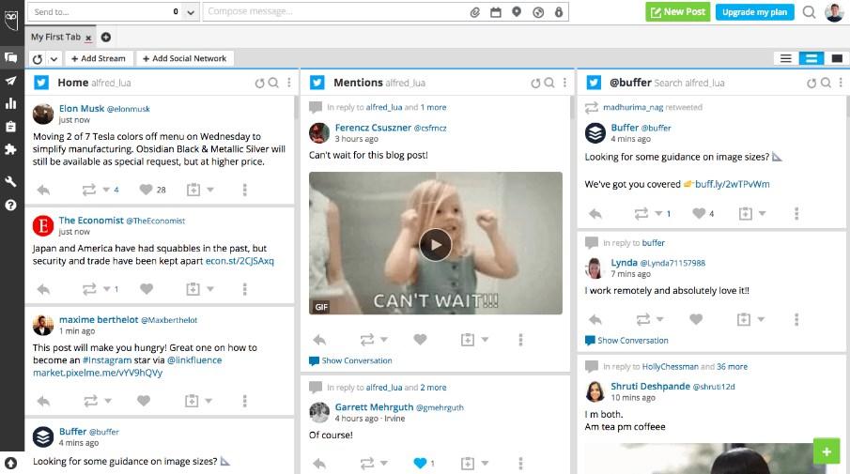Like Elon Musk's tweet
This screenshot has width=850, height=474.
coord(146,189)
